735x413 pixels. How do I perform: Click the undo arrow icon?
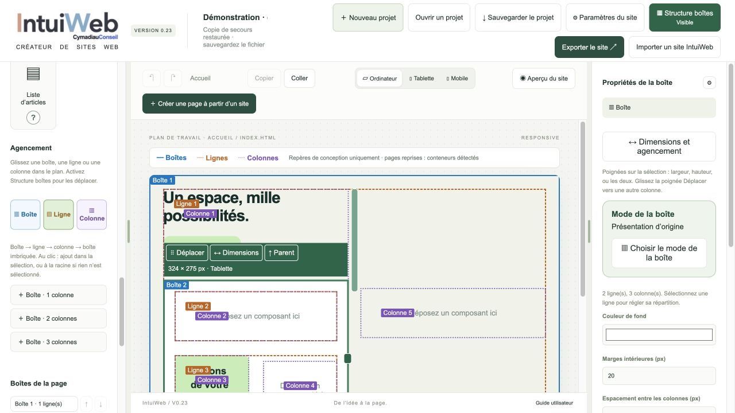click(x=152, y=78)
